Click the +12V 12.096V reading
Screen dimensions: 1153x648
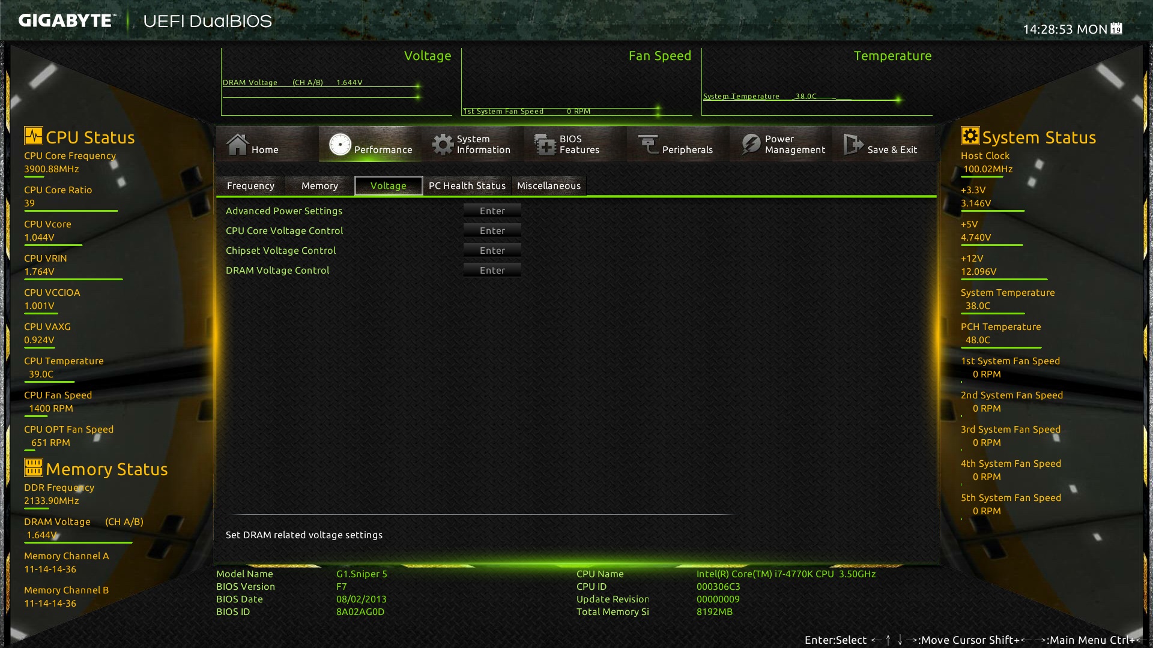979,272
